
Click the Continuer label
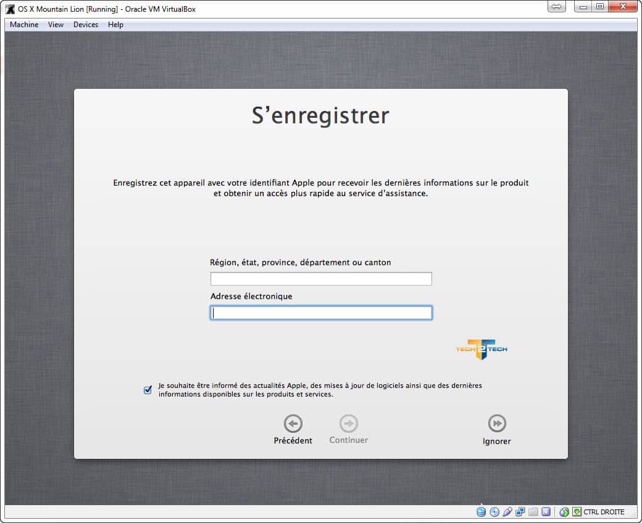click(x=348, y=440)
